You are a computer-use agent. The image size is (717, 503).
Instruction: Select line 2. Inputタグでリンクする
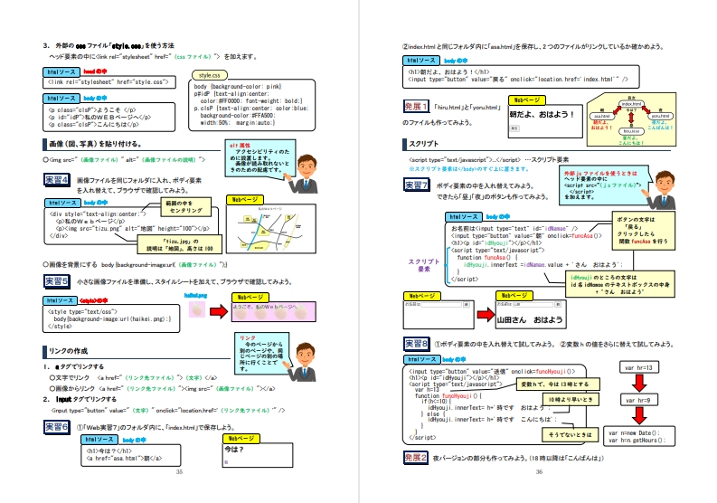[x=80, y=399]
